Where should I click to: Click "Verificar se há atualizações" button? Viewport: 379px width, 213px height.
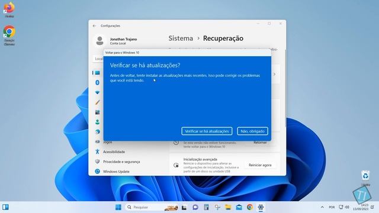pos(207,131)
